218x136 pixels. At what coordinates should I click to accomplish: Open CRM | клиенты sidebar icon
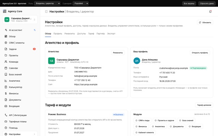6,43
